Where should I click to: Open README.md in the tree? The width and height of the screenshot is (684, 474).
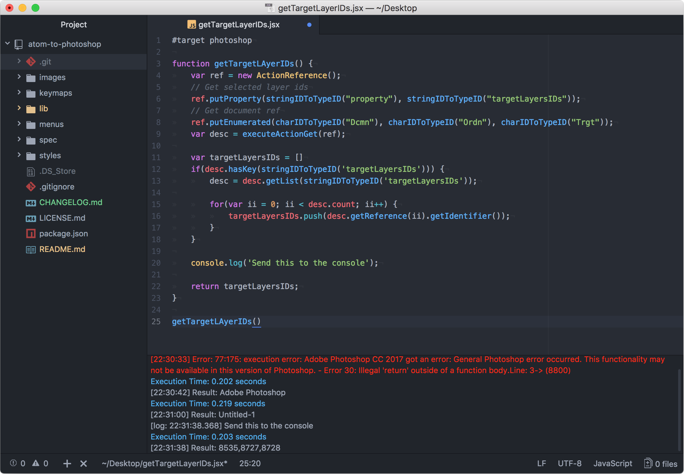62,249
